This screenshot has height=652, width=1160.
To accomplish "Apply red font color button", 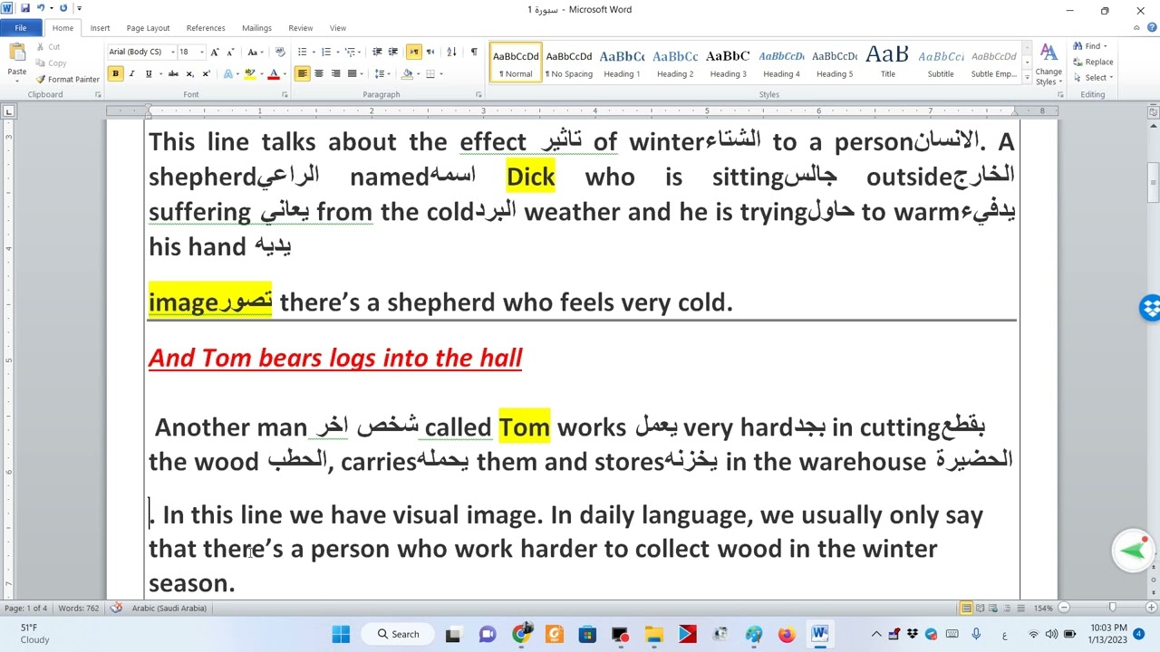I will 273,74.
